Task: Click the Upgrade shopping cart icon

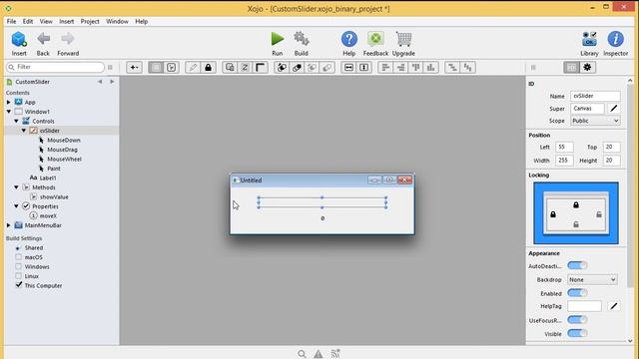Action: tap(403, 39)
